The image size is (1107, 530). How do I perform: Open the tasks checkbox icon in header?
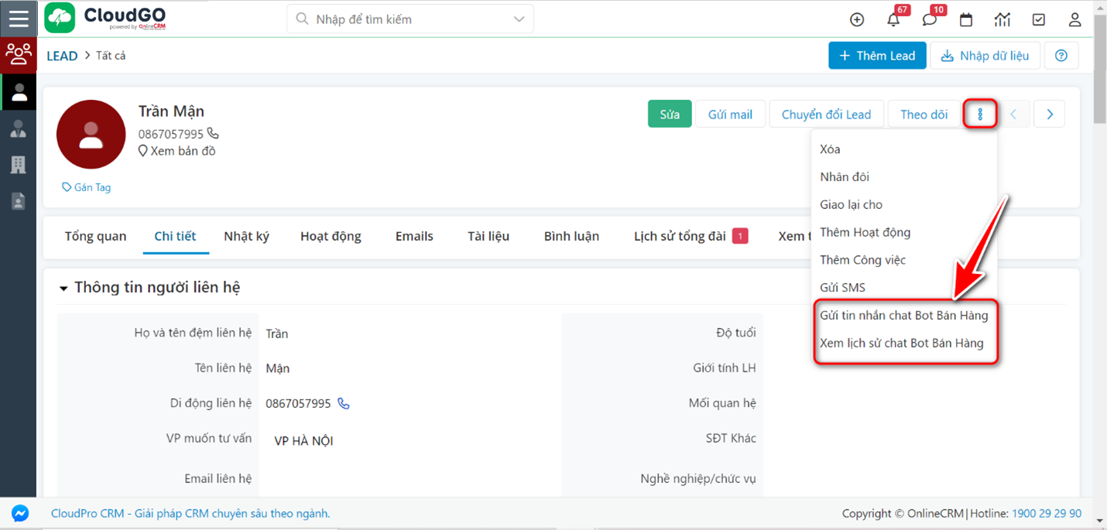click(x=1038, y=19)
